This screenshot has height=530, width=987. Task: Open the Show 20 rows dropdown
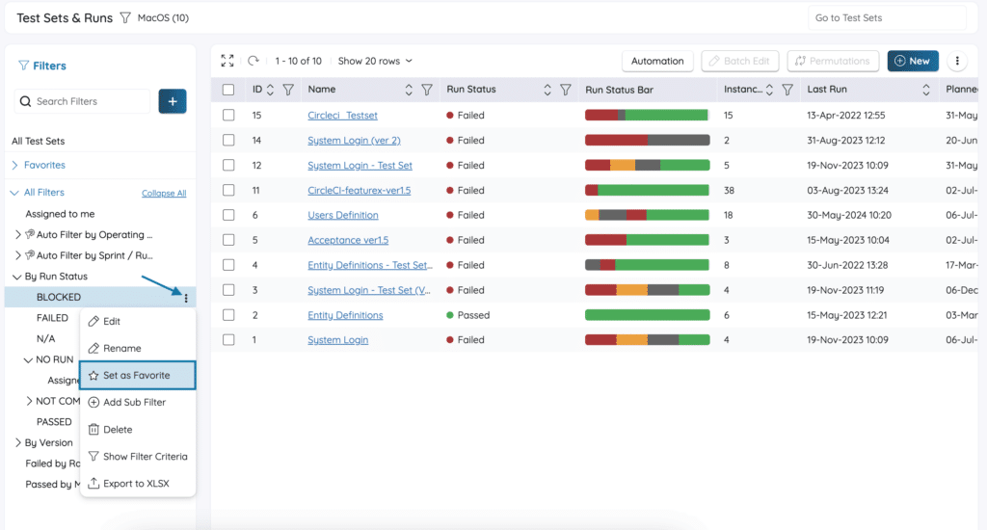click(375, 61)
